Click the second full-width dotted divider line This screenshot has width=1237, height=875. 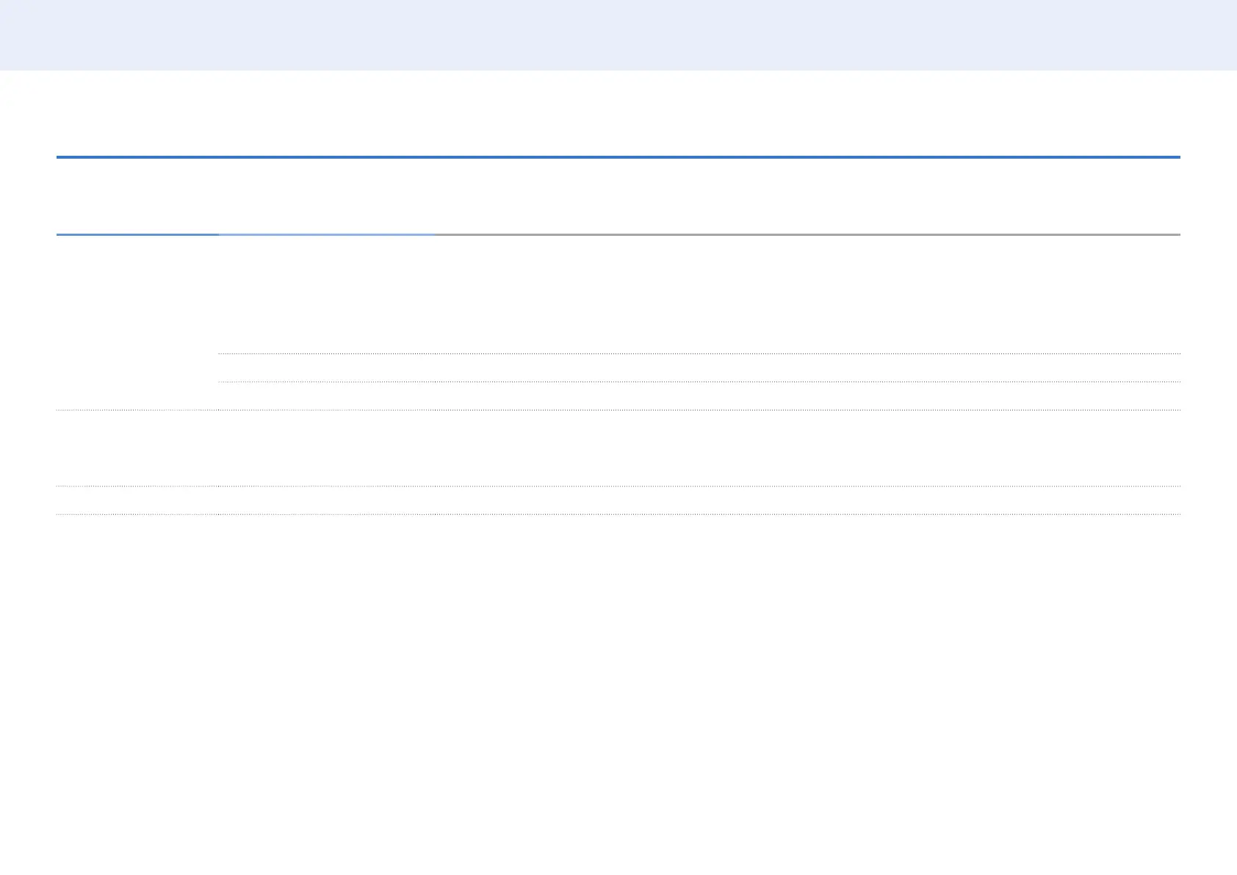pyautogui.click(x=618, y=486)
